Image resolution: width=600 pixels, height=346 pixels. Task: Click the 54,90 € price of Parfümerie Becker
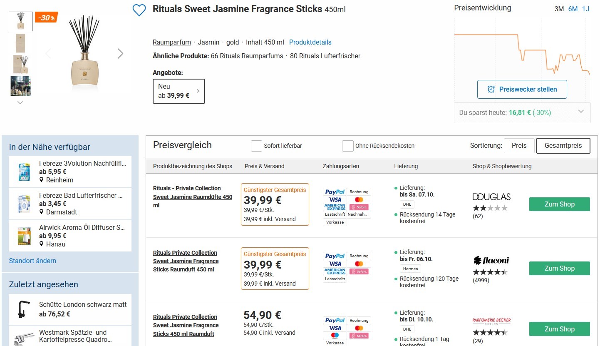262,315
